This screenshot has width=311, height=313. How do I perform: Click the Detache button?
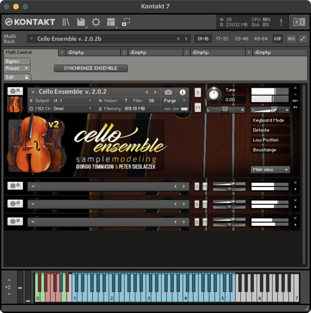[270, 130]
